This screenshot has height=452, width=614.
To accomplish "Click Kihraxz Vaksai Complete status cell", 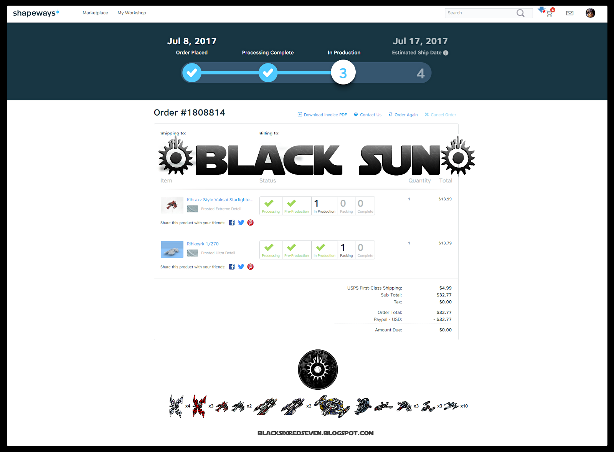I will [x=365, y=206].
